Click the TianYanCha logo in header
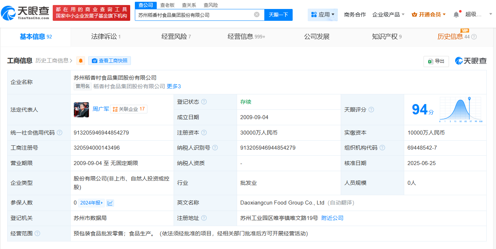Screen dimensions: 496x249 point(25,13)
